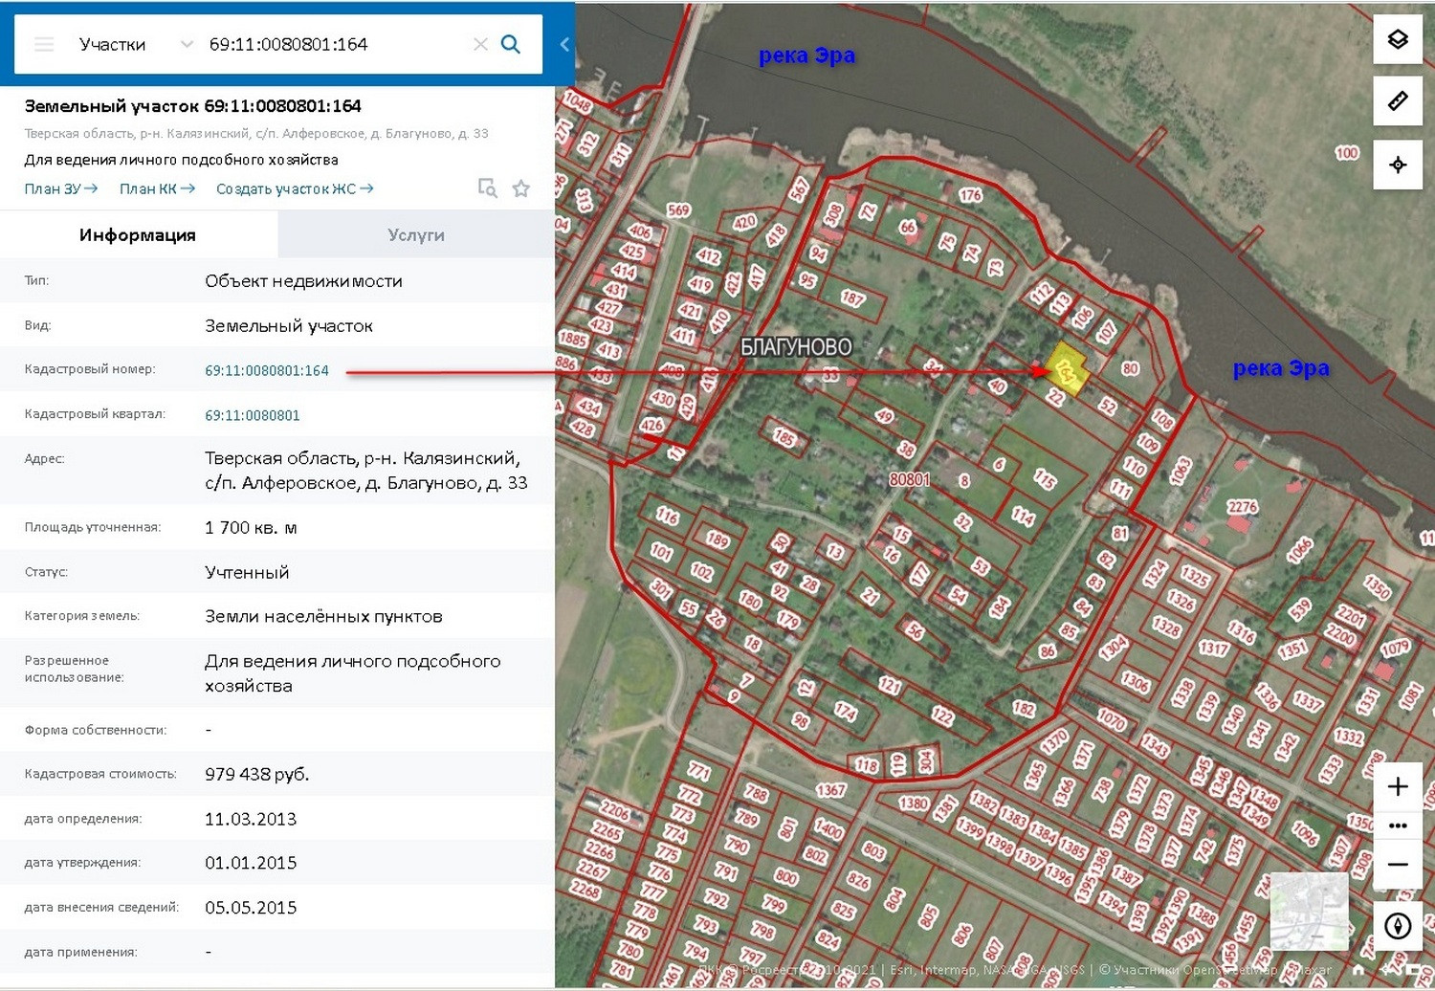Click the Объект недвижимости type value
Viewport: 1435px width, 991px height.
303,281
